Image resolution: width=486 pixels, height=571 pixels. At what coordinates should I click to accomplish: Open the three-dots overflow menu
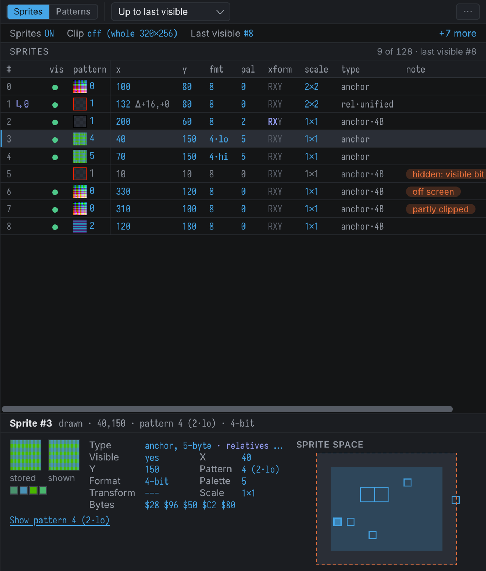[x=468, y=12]
